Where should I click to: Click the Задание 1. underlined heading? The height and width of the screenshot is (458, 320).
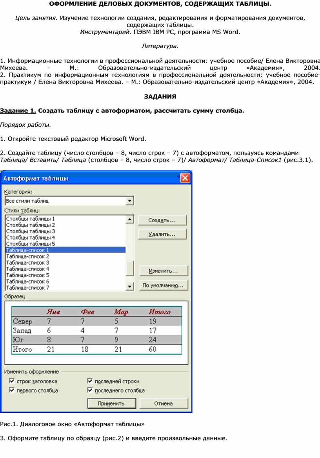(x=18, y=111)
